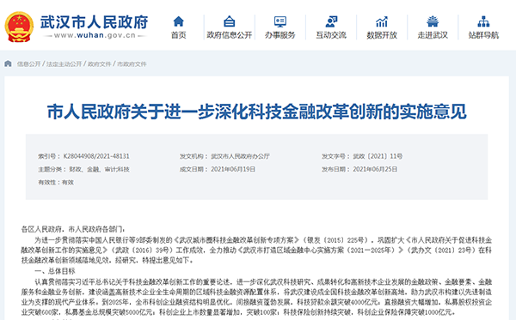Screen dimensions: 516x320
Task: Click the www.wuhan.gov.cn URL text
Action: [95, 35]
